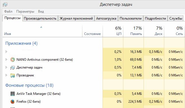Open the Файл menu
Viewport: 185px width, 108px height.
8,11
